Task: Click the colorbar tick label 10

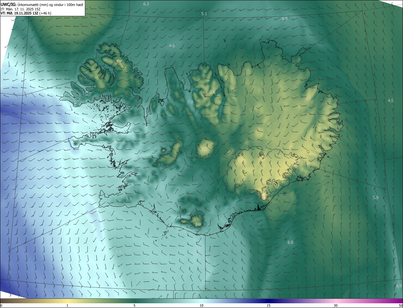Action: tap(201, 305)
